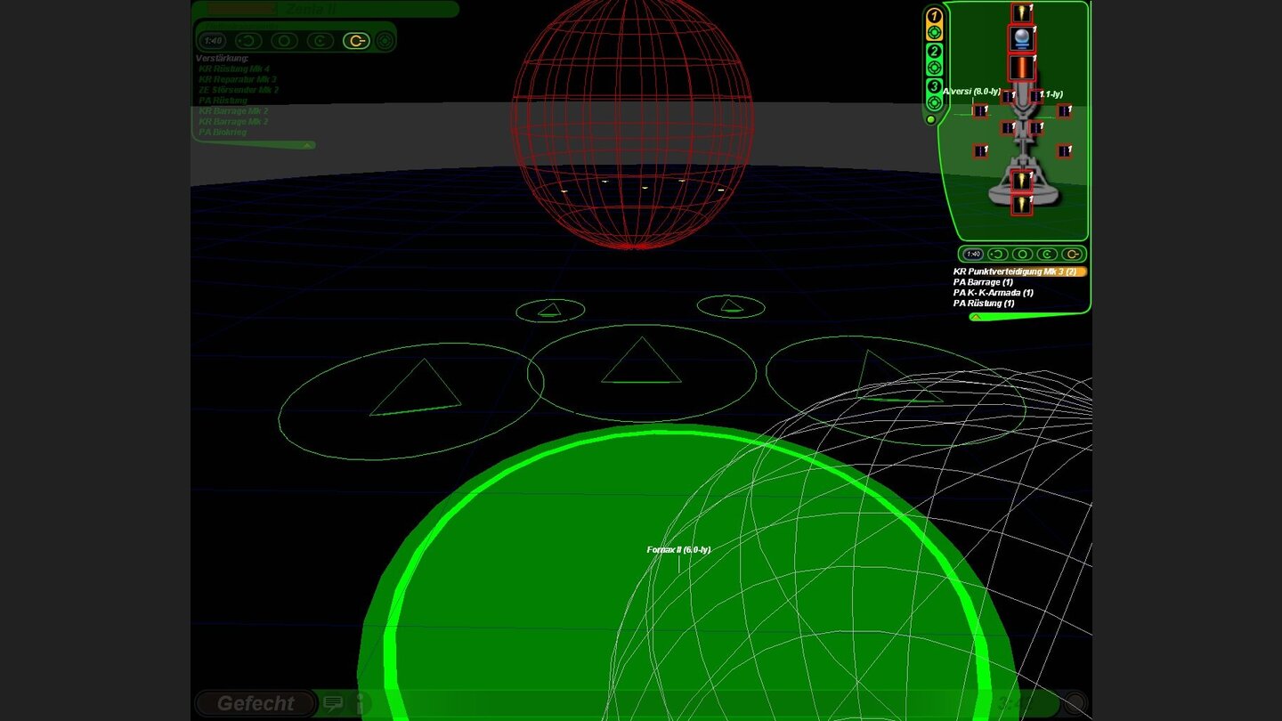Select control group 2
The width and height of the screenshot is (1282, 721).
click(934, 51)
